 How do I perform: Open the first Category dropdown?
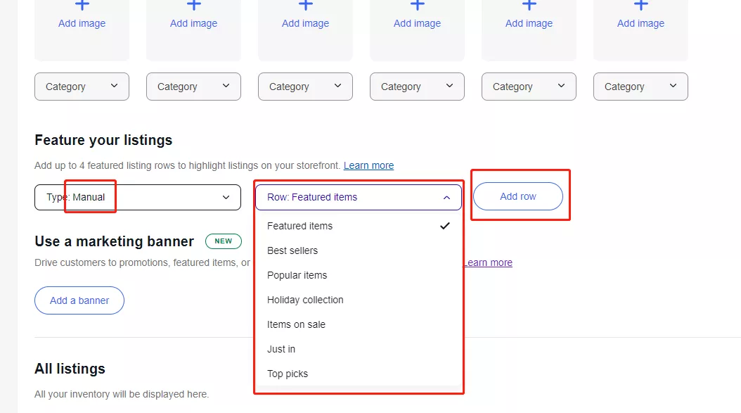pyautogui.click(x=82, y=87)
